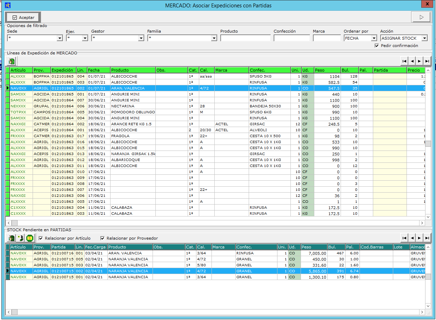
Task: Click the Aceptar button
Action: pyautogui.click(x=23, y=18)
